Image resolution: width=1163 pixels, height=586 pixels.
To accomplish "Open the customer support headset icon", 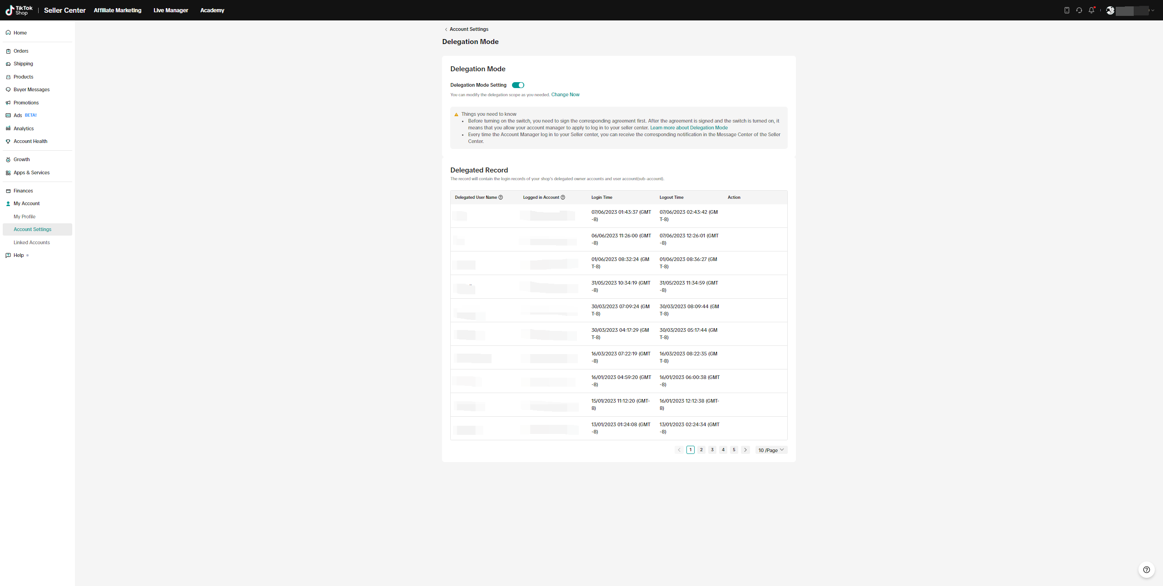I will 1079,10.
